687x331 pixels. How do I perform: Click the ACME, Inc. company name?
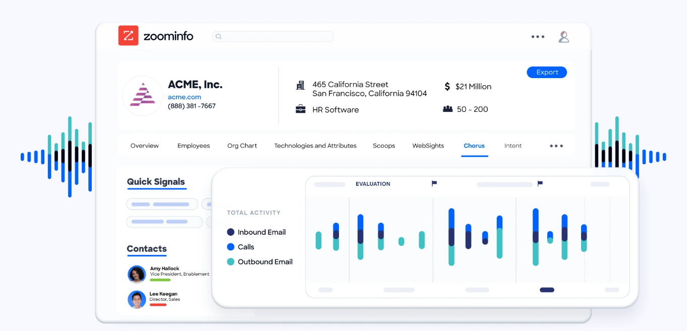(195, 85)
